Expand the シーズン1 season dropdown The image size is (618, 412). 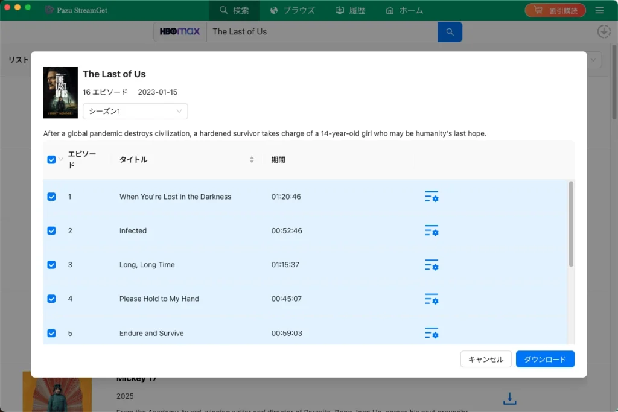pyautogui.click(x=135, y=111)
